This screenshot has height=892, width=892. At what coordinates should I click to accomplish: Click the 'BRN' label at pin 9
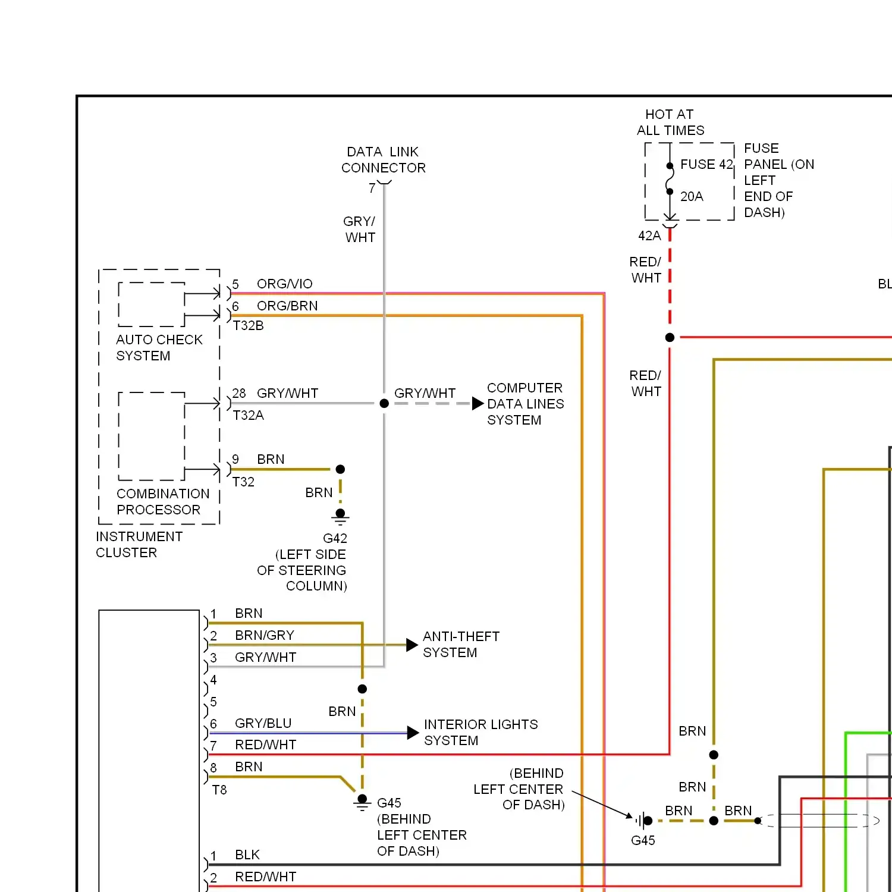coord(271,460)
